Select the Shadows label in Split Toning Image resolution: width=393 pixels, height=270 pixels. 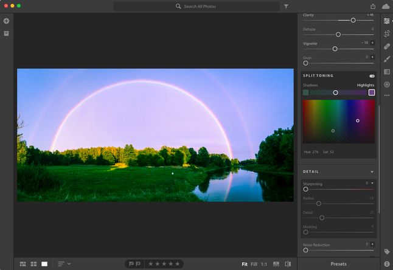(310, 85)
